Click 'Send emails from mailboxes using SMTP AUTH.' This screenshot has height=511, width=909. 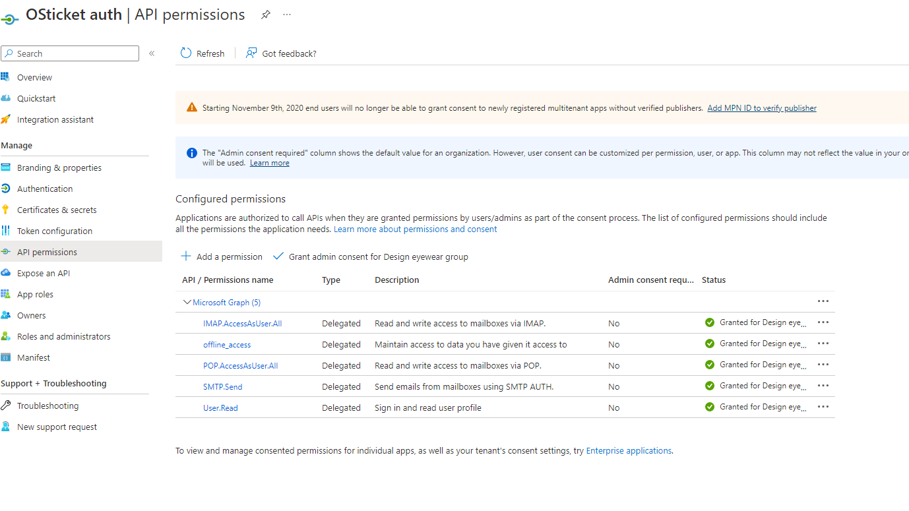point(464,387)
